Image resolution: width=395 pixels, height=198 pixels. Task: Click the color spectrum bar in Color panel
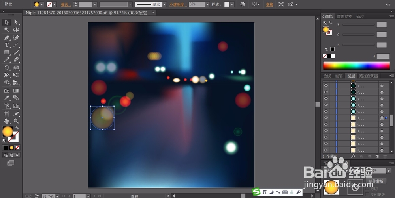(x=356, y=66)
